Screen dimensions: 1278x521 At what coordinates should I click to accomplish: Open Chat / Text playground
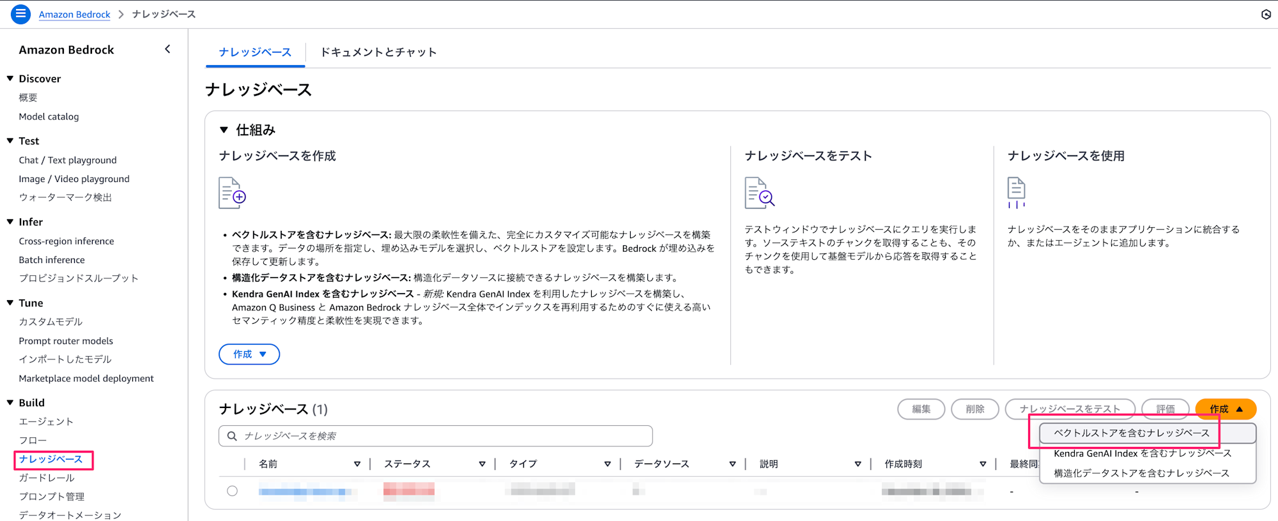click(68, 160)
